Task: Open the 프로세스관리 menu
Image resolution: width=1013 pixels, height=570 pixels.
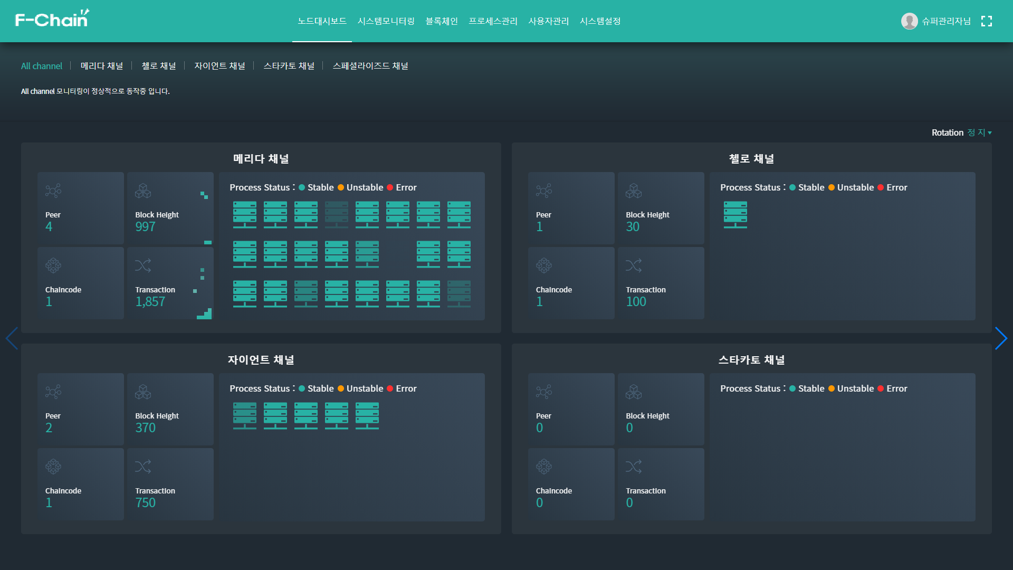Action: click(493, 21)
